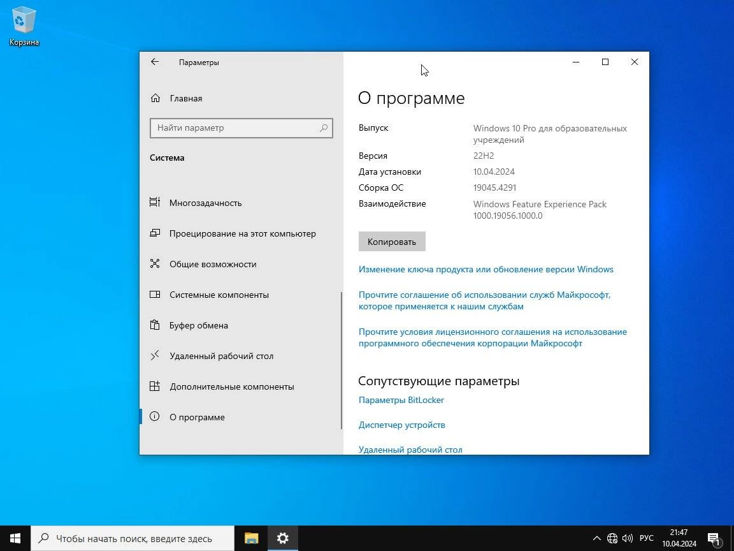
Task: Open Удаленный рабочий стол related link
Action: [410, 450]
